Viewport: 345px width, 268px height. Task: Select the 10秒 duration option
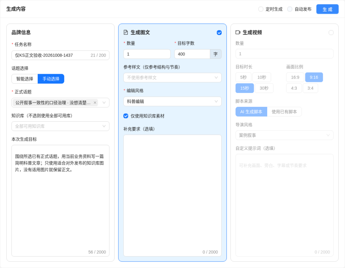click(x=261, y=77)
